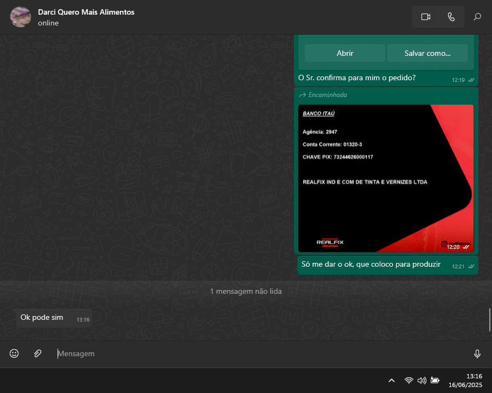Click the "Ok pode sim" received message
The image size is (492, 393).
(x=42, y=318)
